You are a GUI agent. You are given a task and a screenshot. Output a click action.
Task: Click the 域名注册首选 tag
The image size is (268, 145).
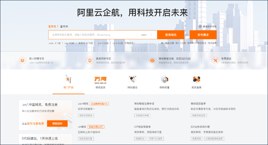[x=86, y=116]
